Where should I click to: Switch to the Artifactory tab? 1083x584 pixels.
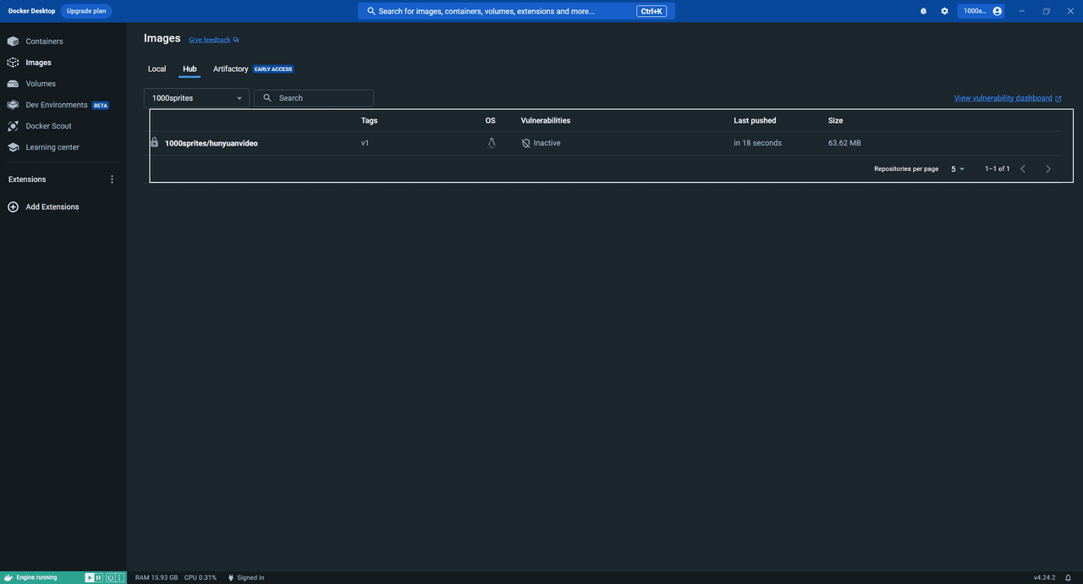pos(231,69)
